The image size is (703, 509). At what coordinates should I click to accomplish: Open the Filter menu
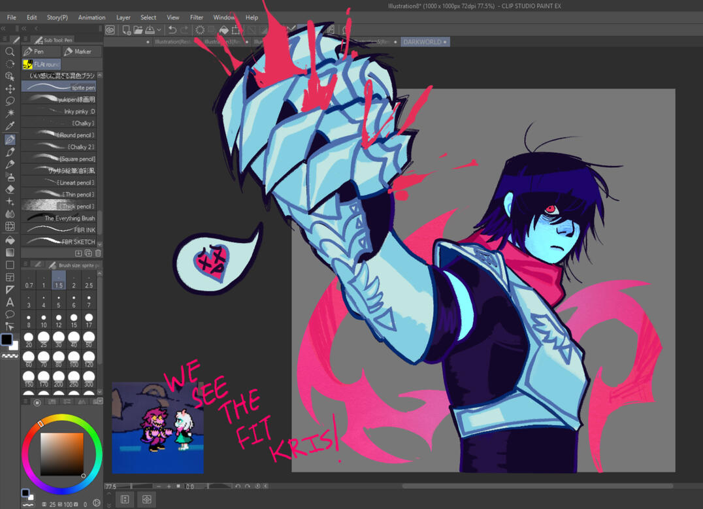point(197,17)
